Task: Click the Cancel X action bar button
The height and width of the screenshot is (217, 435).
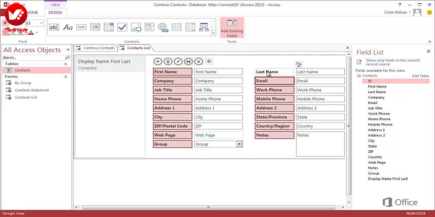Action: [x=198, y=61]
